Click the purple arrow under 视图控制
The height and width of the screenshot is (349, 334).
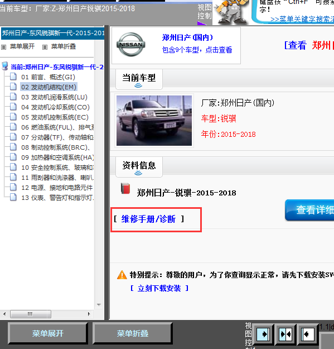point(202,23)
